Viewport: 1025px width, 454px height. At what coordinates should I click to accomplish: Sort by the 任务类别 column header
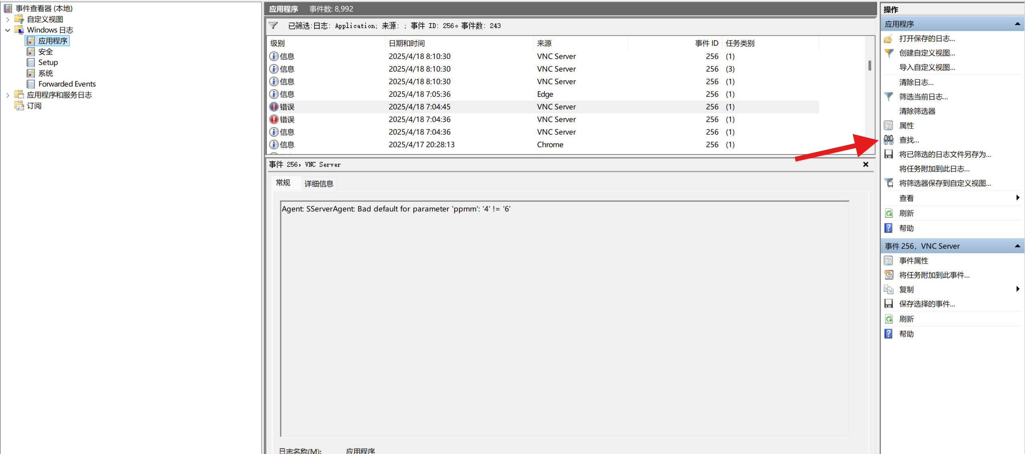tap(770, 43)
